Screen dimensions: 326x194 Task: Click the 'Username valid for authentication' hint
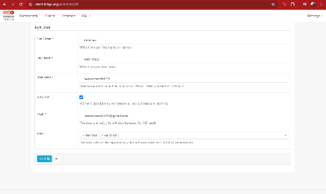pos(132,86)
